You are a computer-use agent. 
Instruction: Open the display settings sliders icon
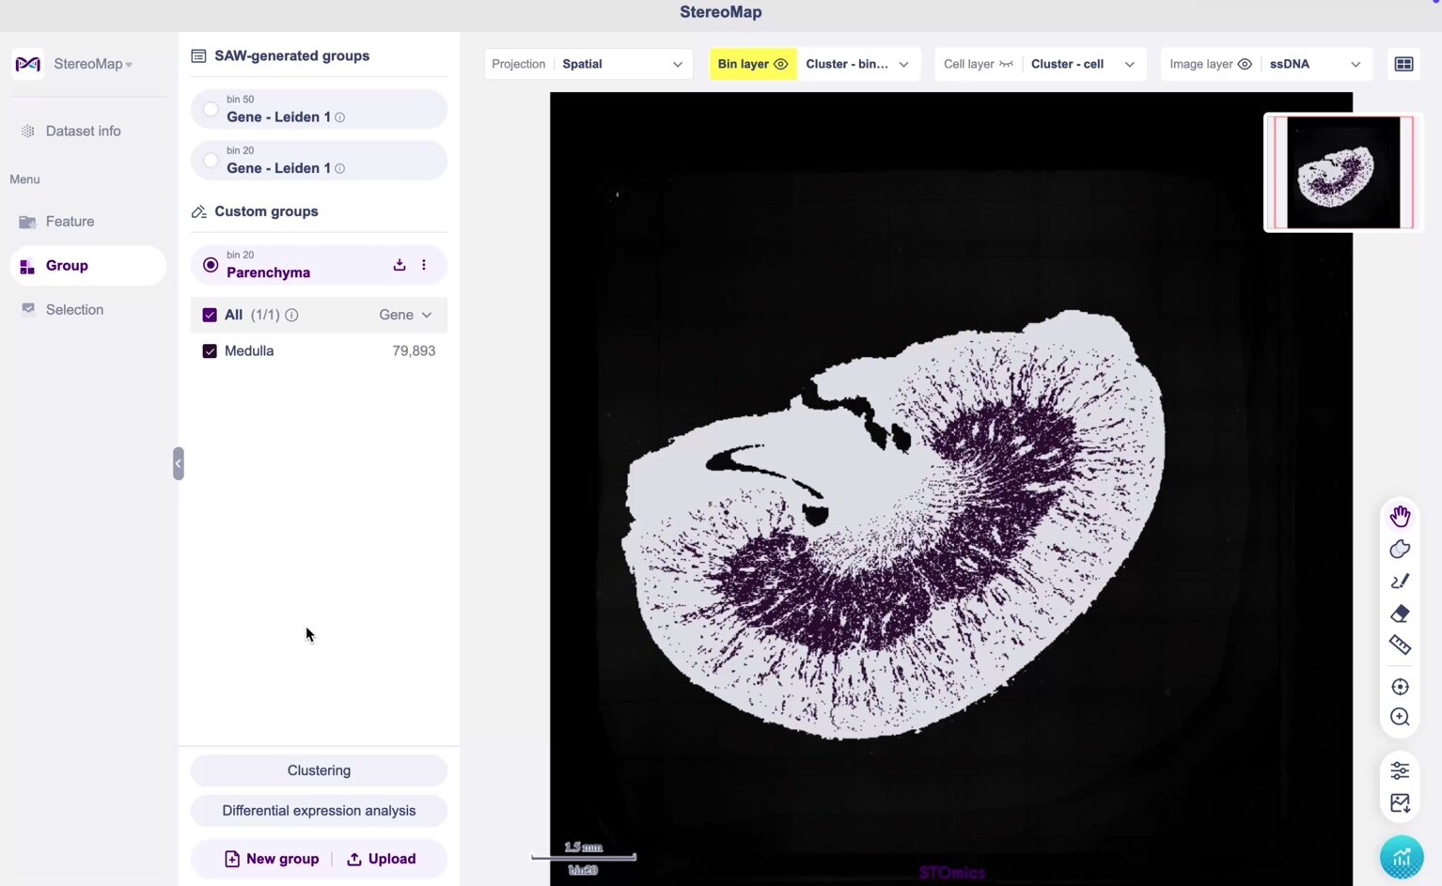(x=1400, y=770)
